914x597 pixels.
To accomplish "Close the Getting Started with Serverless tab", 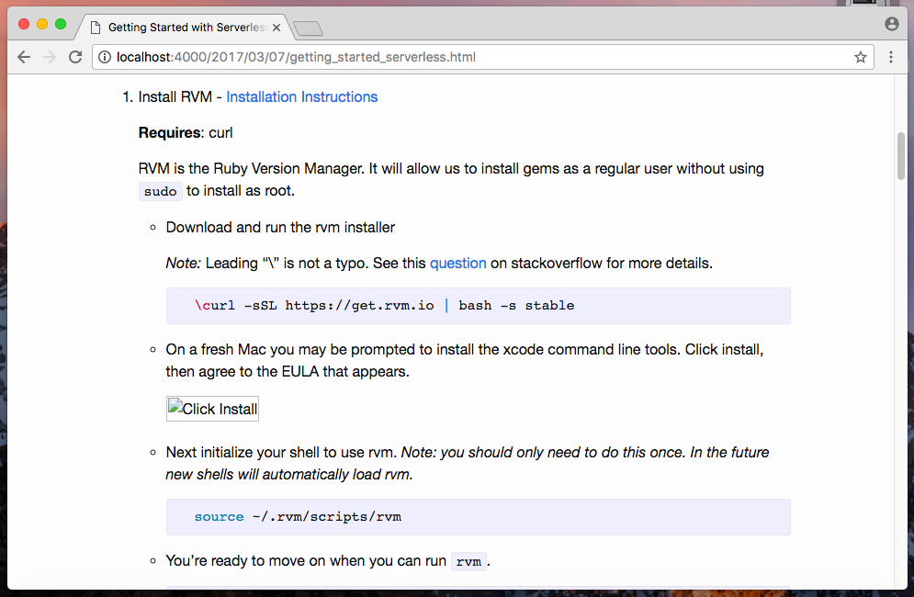I will (276, 28).
